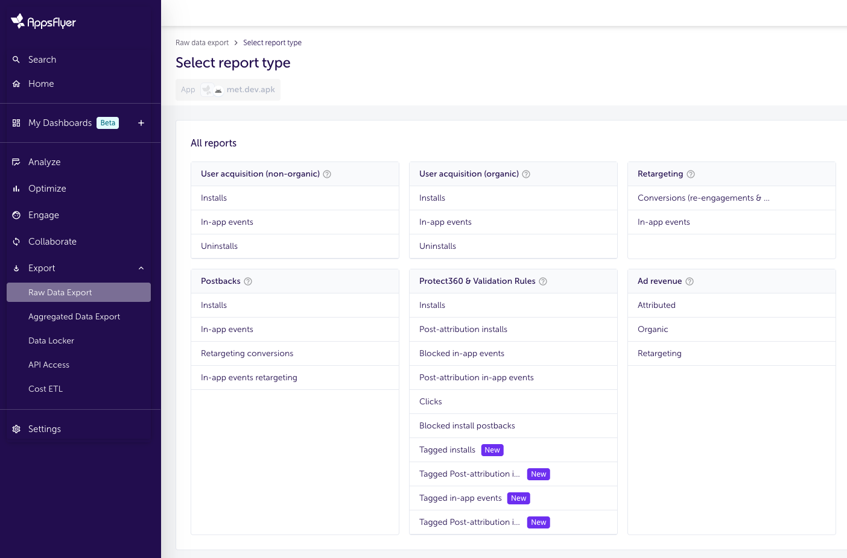This screenshot has width=847, height=558.
Task: Click the Raw data export breadcrumb link
Action: pos(202,42)
